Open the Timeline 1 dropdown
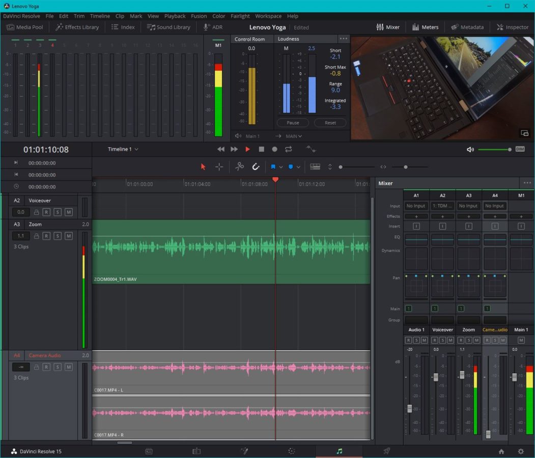This screenshot has width=535, height=458. pyautogui.click(x=123, y=149)
